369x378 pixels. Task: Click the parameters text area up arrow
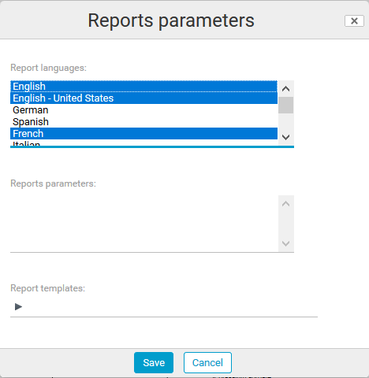pyautogui.click(x=285, y=204)
